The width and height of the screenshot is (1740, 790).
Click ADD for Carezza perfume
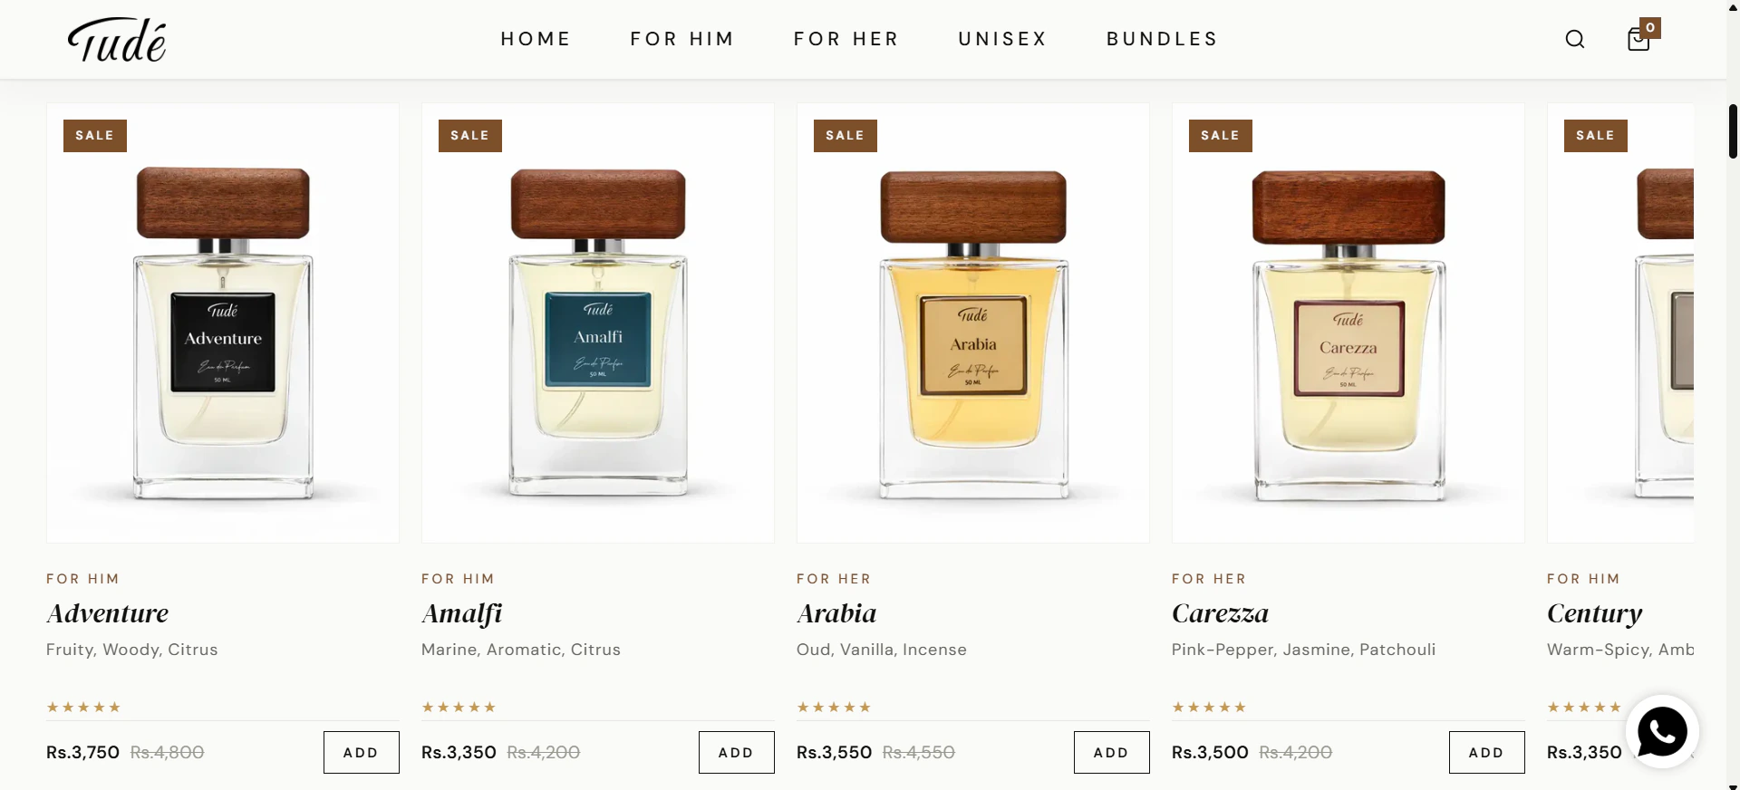[x=1486, y=752]
